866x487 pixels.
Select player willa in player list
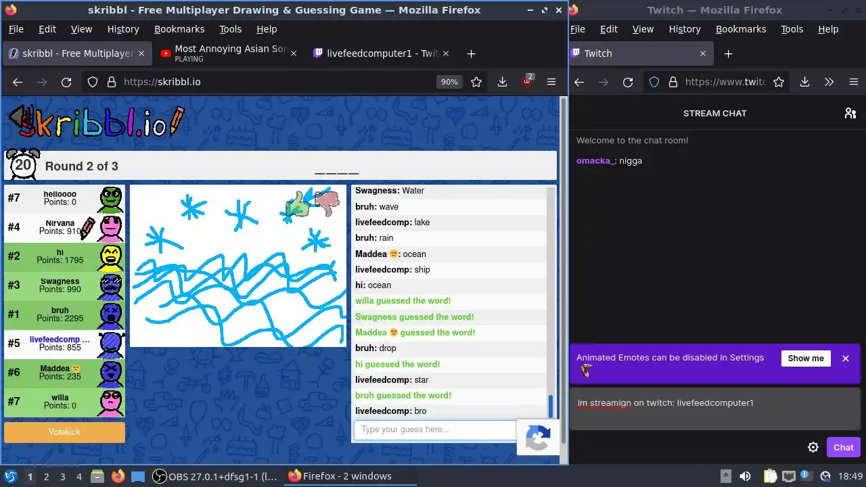[x=64, y=402]
